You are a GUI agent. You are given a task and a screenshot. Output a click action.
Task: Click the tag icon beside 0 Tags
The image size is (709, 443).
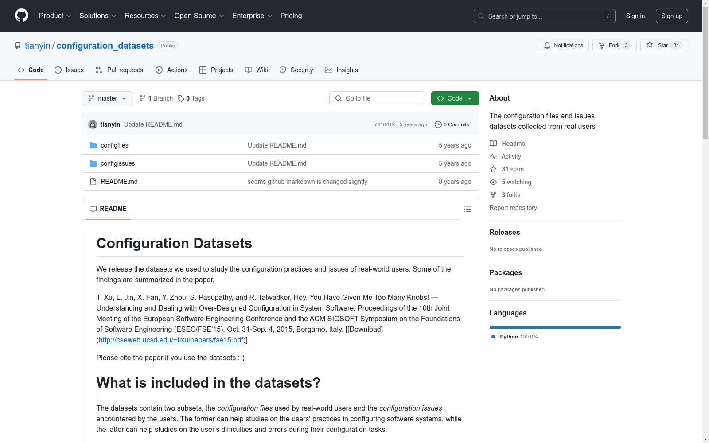tap(181, 98)
